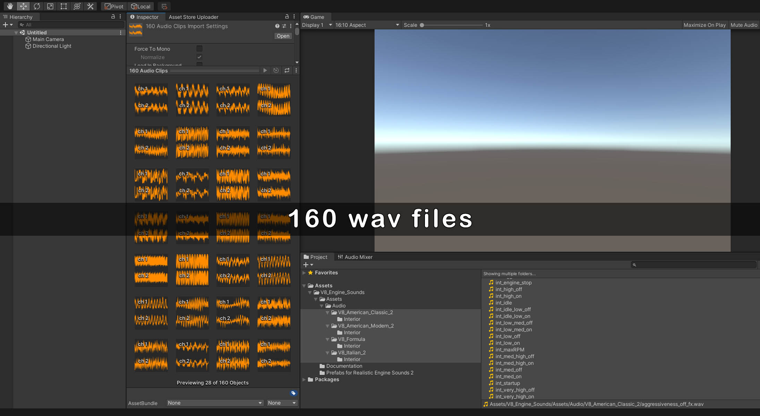The height and width of the screenshot is (416, 760).
Task: Enable the Force To Mono checkbox
Action: click(x=199, y=49)
